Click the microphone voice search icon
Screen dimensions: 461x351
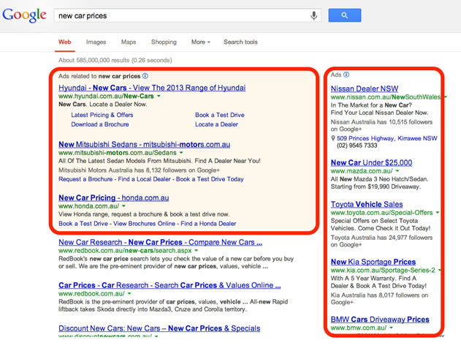(313, 15)
